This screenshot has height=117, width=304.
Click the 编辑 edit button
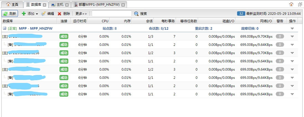pyautogui.click(x=48, y=14)
